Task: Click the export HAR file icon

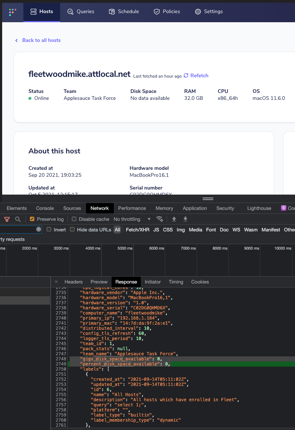Action: [x=185, y=219]
